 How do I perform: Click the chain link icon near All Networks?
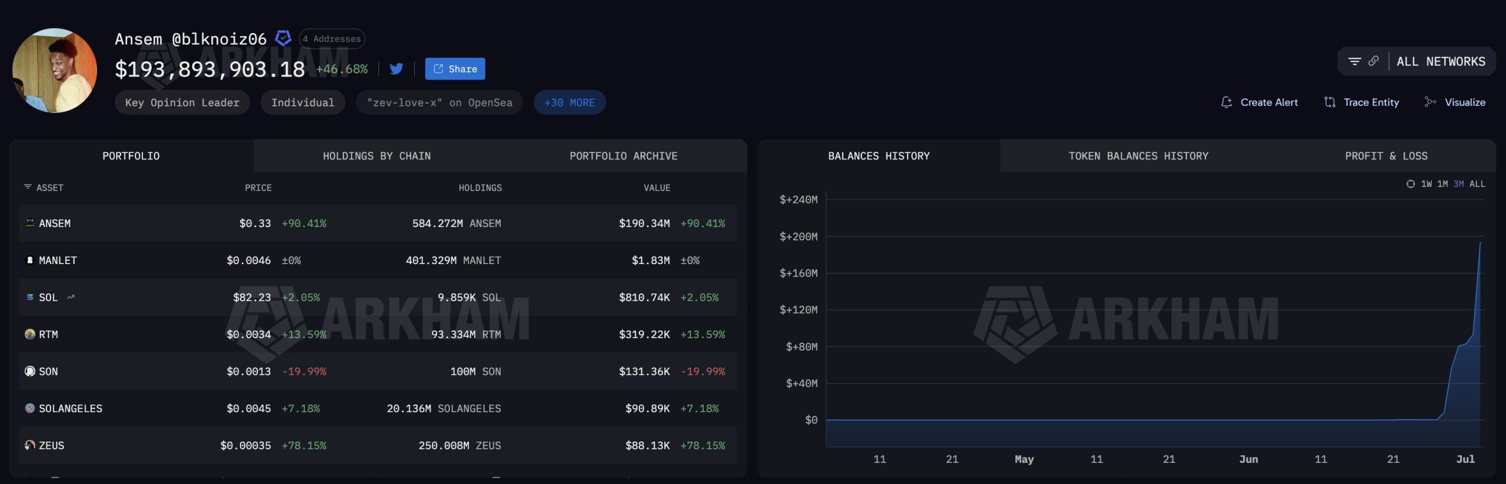pos(1374,61)
